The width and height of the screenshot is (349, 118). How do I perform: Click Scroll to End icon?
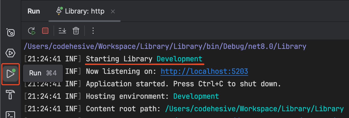coord(62,31)
